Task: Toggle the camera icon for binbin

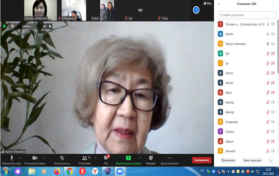Action: point(273,34)
